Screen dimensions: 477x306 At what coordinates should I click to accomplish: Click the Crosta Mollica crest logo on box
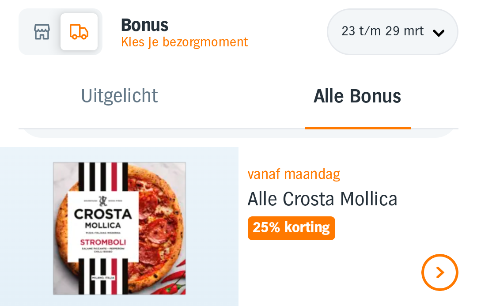pos(103,201)
